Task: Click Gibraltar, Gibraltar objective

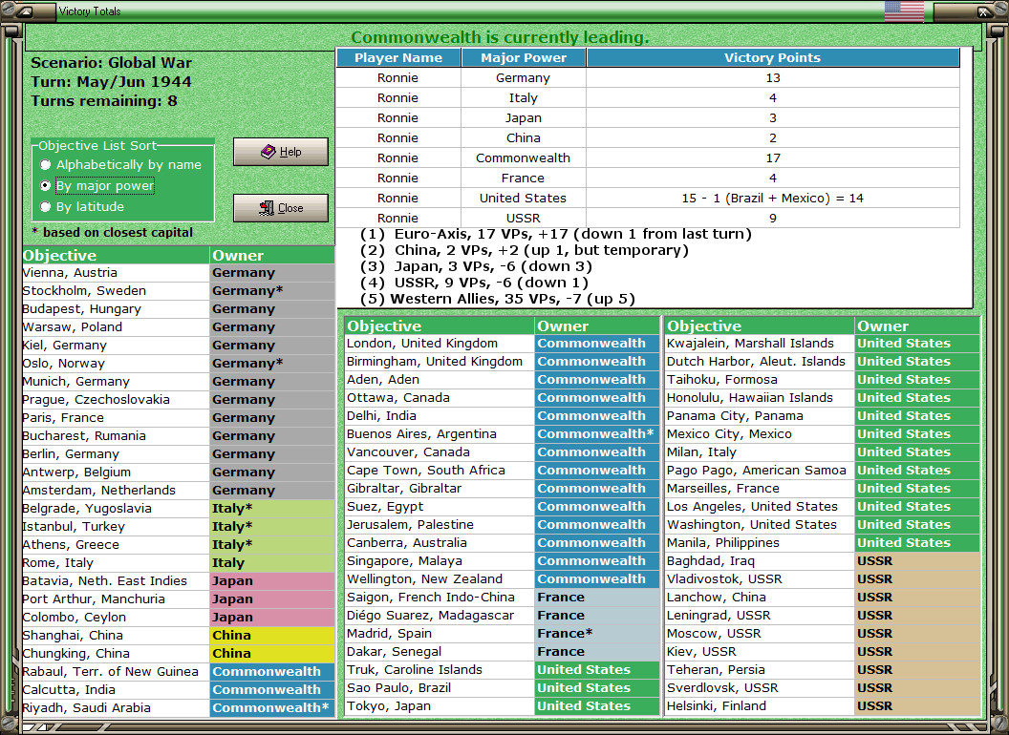Action: point(440,489)
